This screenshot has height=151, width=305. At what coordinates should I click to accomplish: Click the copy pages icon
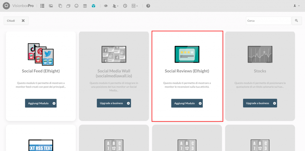60,6
